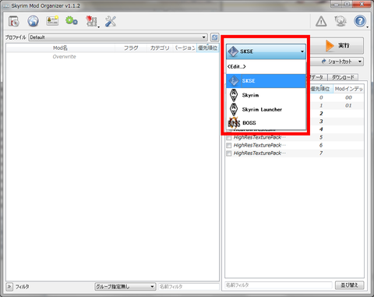Open the Nexus globe icon
Screen dimensions: 374x297
pos(33,21)
